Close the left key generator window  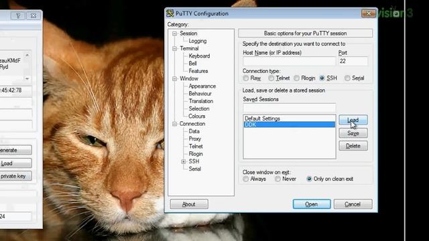[34, 16]
